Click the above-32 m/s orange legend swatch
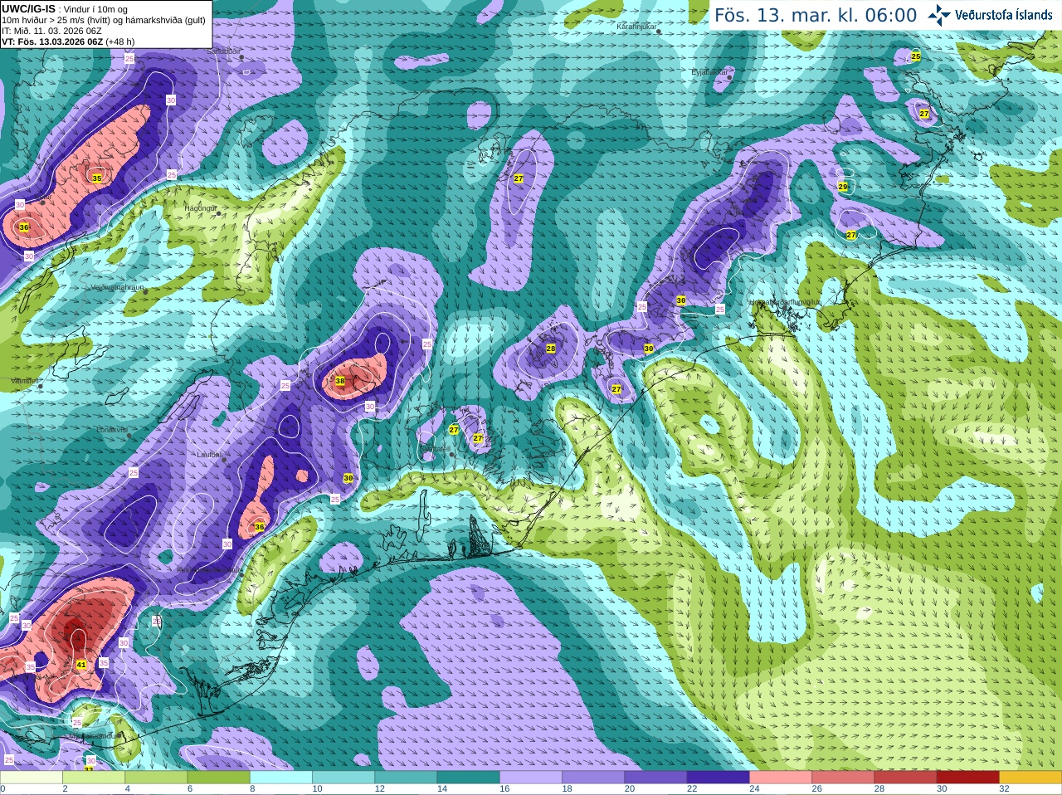 click(x=1030, y=778)
